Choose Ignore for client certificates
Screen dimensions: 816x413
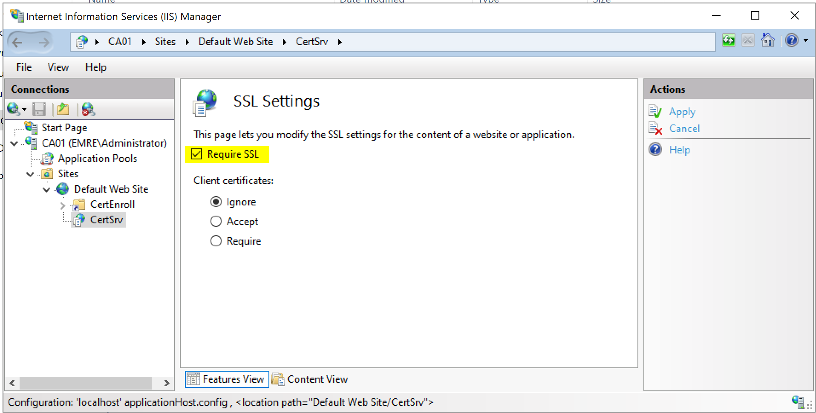pyautogui.click(x=216, y=202)
